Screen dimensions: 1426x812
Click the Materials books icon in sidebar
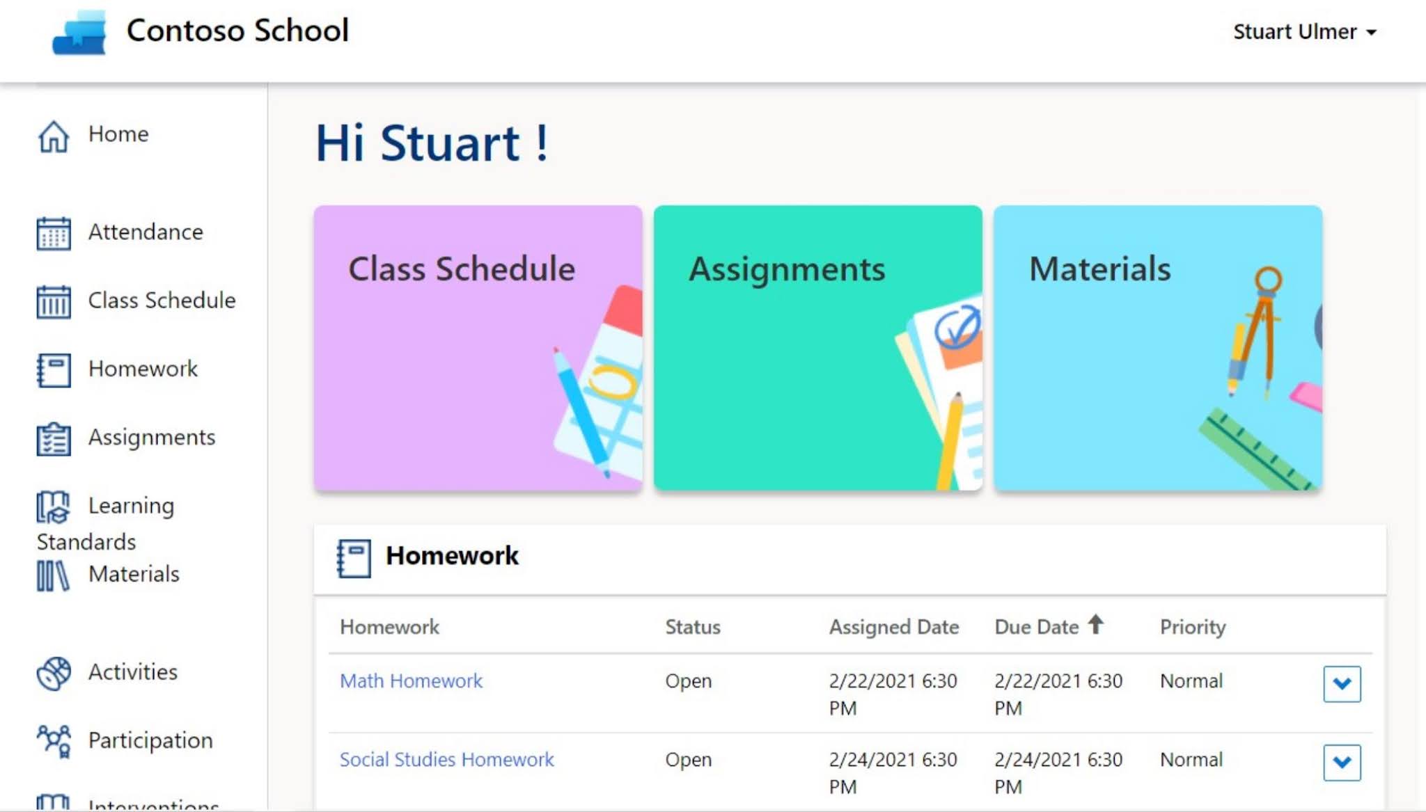tap(53, 575)
